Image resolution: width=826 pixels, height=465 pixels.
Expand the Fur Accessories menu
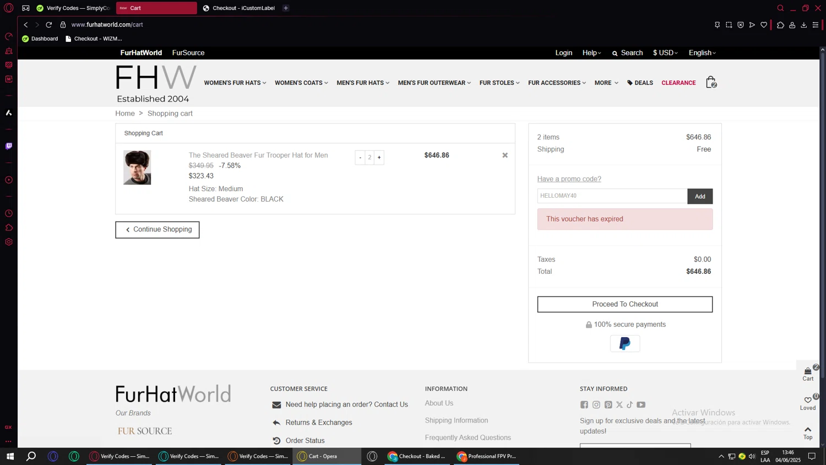(x=557, y=83)
